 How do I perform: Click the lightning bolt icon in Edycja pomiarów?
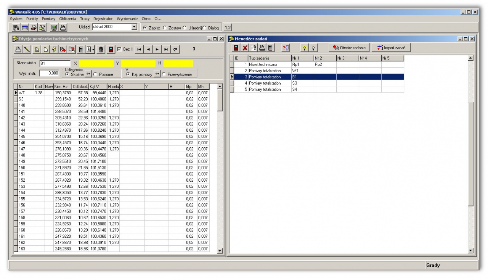[x=54, y=49]
